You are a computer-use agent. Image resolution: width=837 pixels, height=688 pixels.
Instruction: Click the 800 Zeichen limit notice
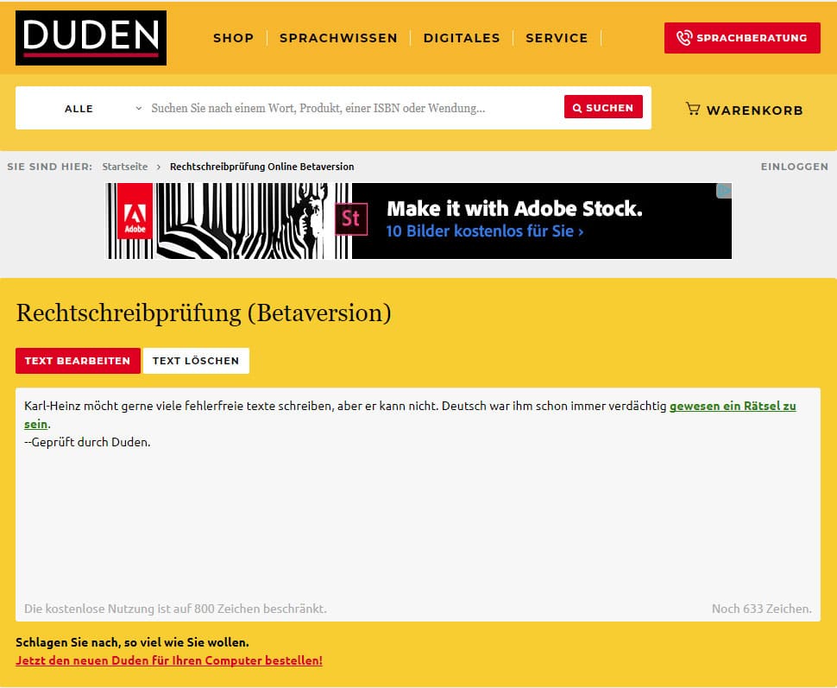[x=175, y=609]
